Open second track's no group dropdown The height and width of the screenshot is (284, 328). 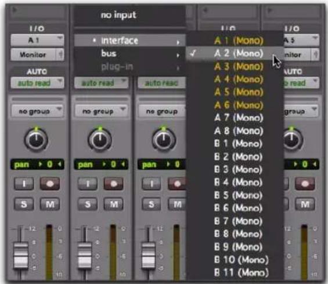point(101,111)
